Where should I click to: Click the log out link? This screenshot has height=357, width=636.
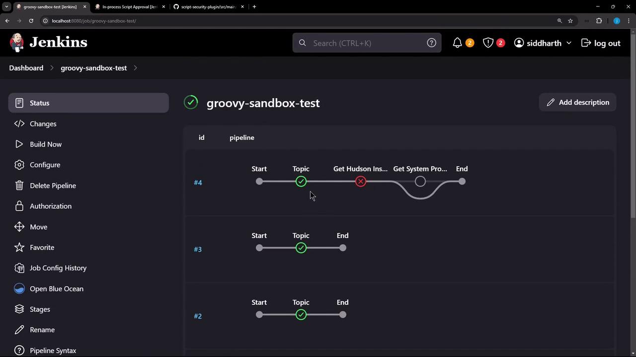pyautogui.click(x=601, y=43)
